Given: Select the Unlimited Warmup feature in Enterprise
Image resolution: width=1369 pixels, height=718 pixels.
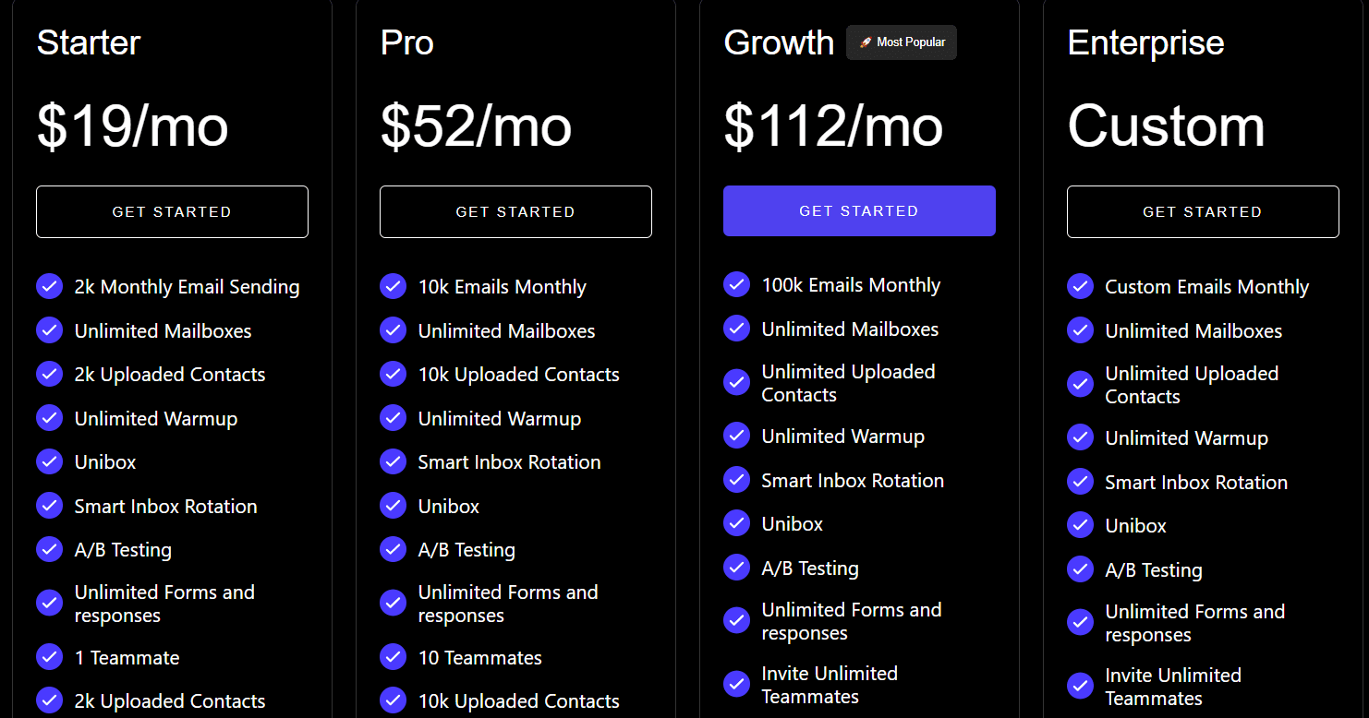Looking at the screenshot, I should 1186,437.
